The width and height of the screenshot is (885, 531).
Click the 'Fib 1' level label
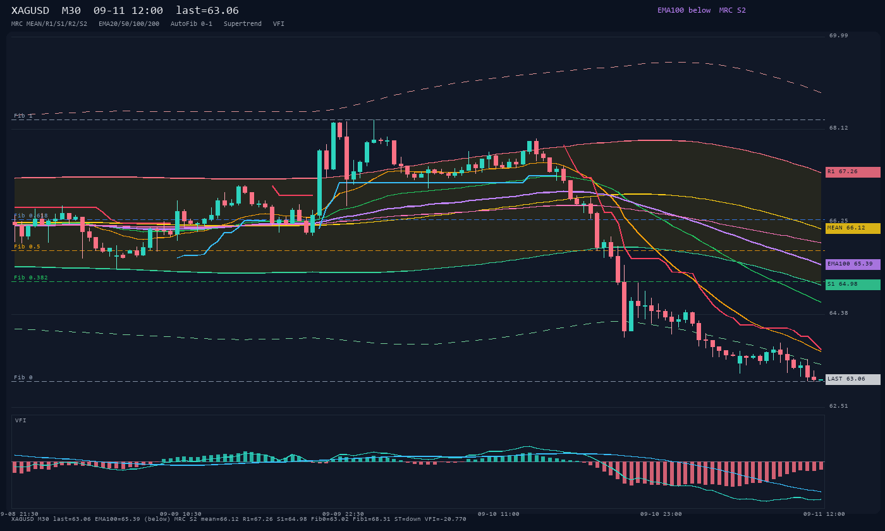[x=23, y=116]
